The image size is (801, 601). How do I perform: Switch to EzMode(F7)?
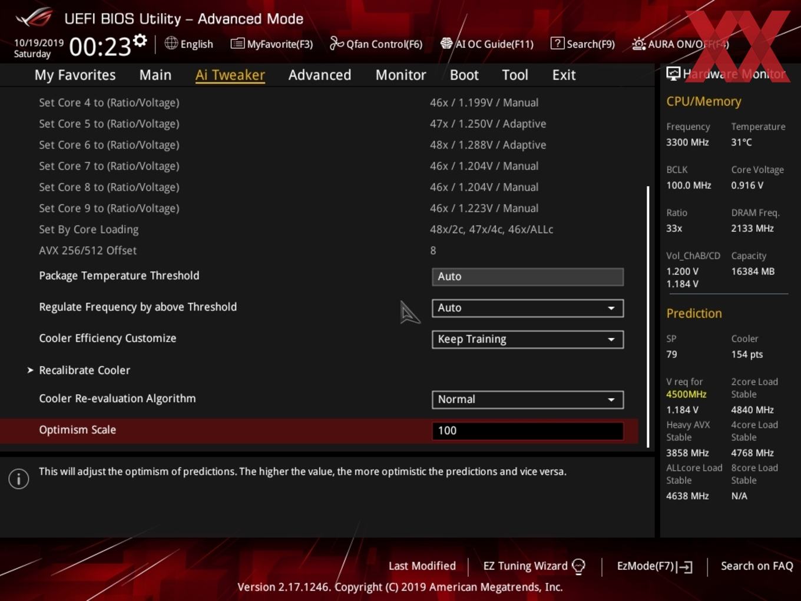[x=654, y=566]
